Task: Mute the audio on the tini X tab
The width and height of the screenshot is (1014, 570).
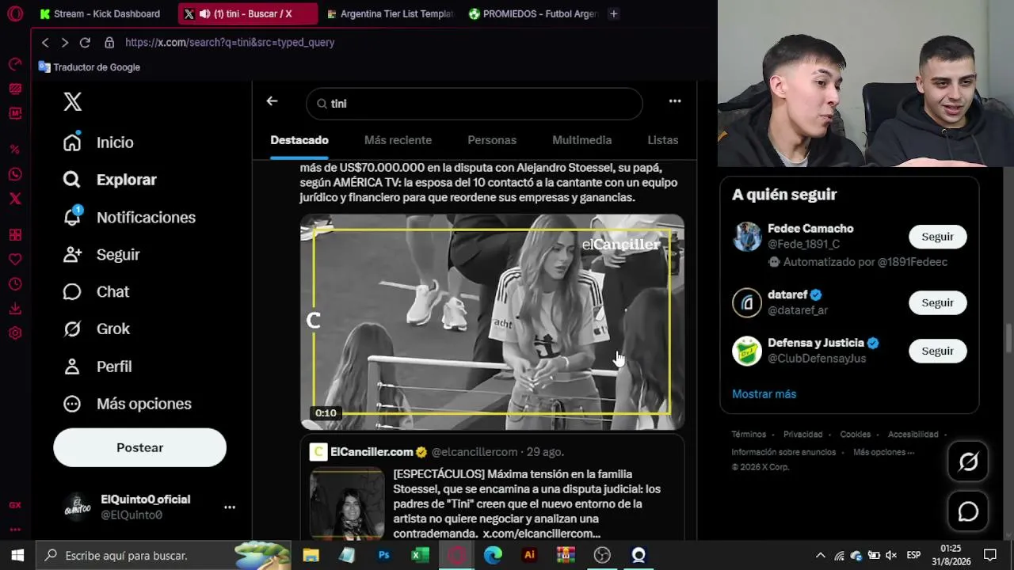Action: click(205, 13)
